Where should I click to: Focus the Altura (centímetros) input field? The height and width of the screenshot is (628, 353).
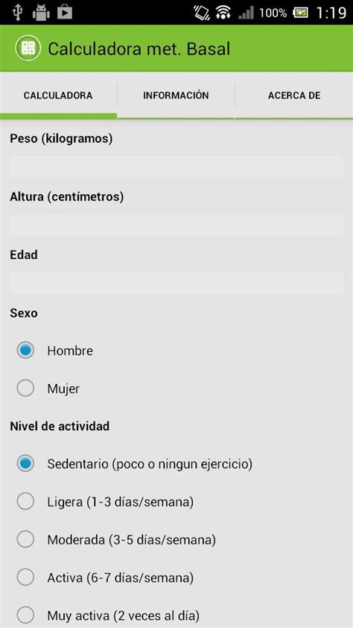176,224
